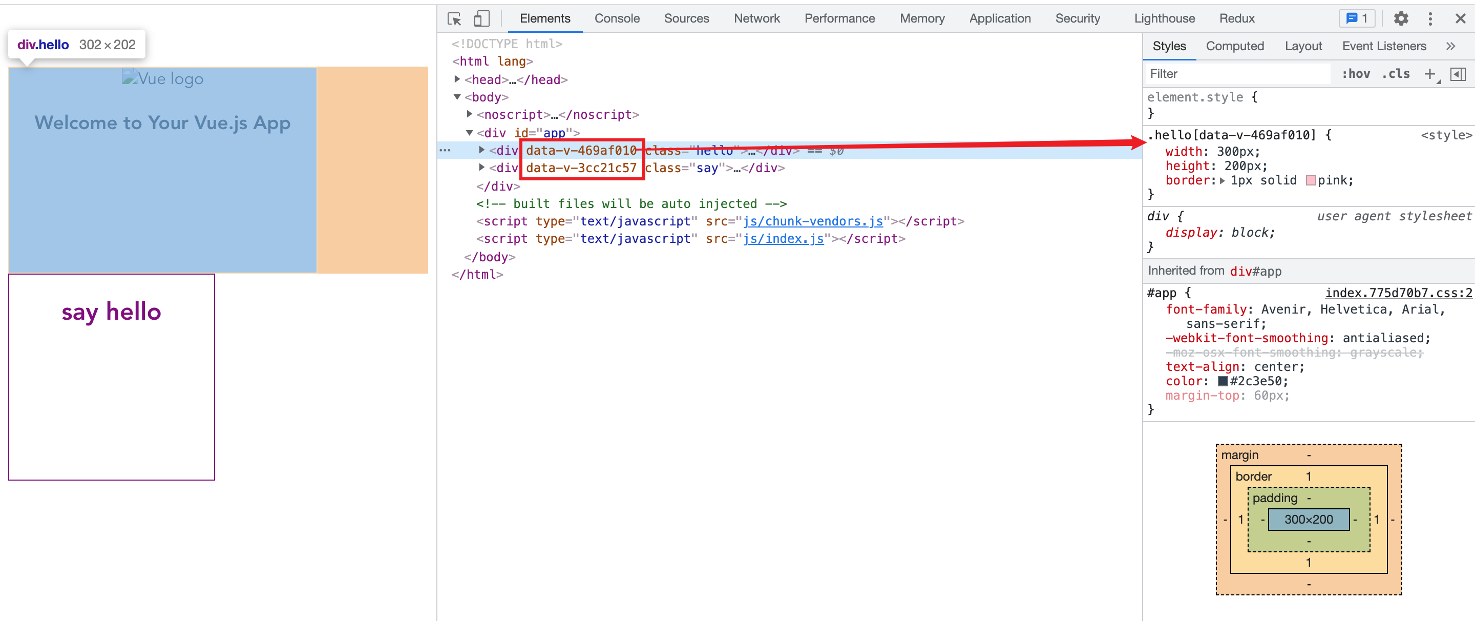1475x621 pixels.
Task: Open the DevTools three-dot menu
Action: tap(1430, 19)
